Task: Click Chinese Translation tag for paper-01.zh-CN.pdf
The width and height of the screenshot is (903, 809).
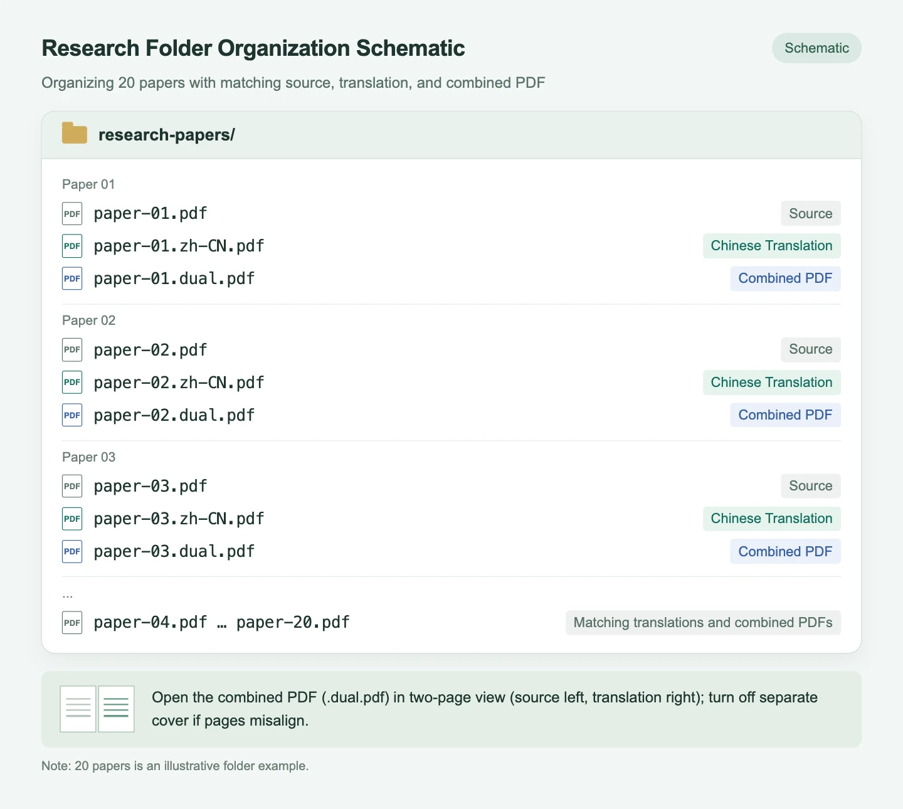Action: [771, 246]
